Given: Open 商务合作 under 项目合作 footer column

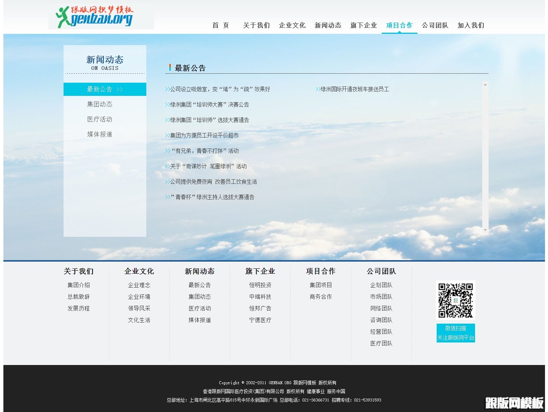Looking at the screenshot, I should click(320, 297).
